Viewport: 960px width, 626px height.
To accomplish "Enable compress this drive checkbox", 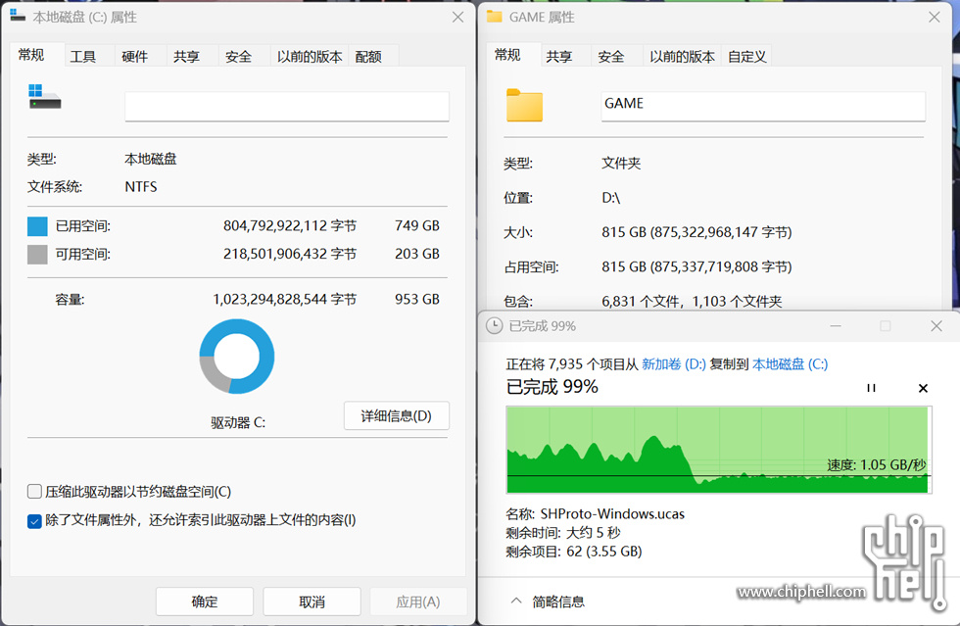I will coord(35,491).
